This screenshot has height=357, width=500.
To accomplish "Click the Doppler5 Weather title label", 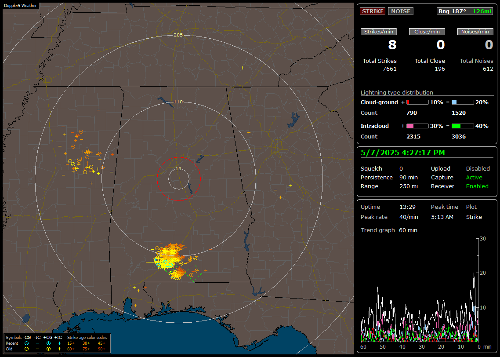I will [x=20, y=5].
